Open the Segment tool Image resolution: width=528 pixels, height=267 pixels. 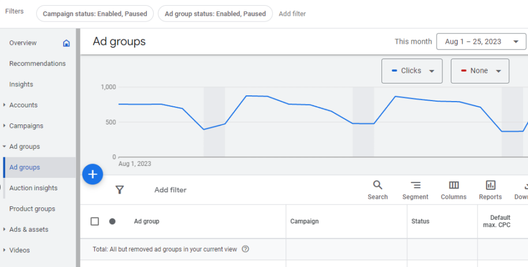[415, 190]
